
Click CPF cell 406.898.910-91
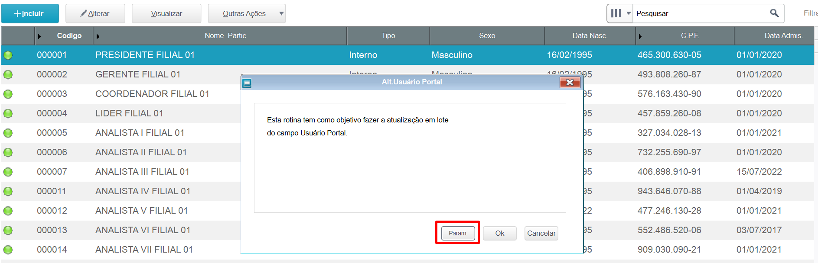pyautogui.click(x=669, y=172)
